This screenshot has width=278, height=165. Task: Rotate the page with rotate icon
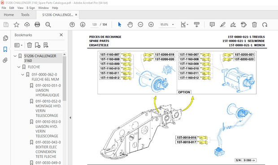265,25
